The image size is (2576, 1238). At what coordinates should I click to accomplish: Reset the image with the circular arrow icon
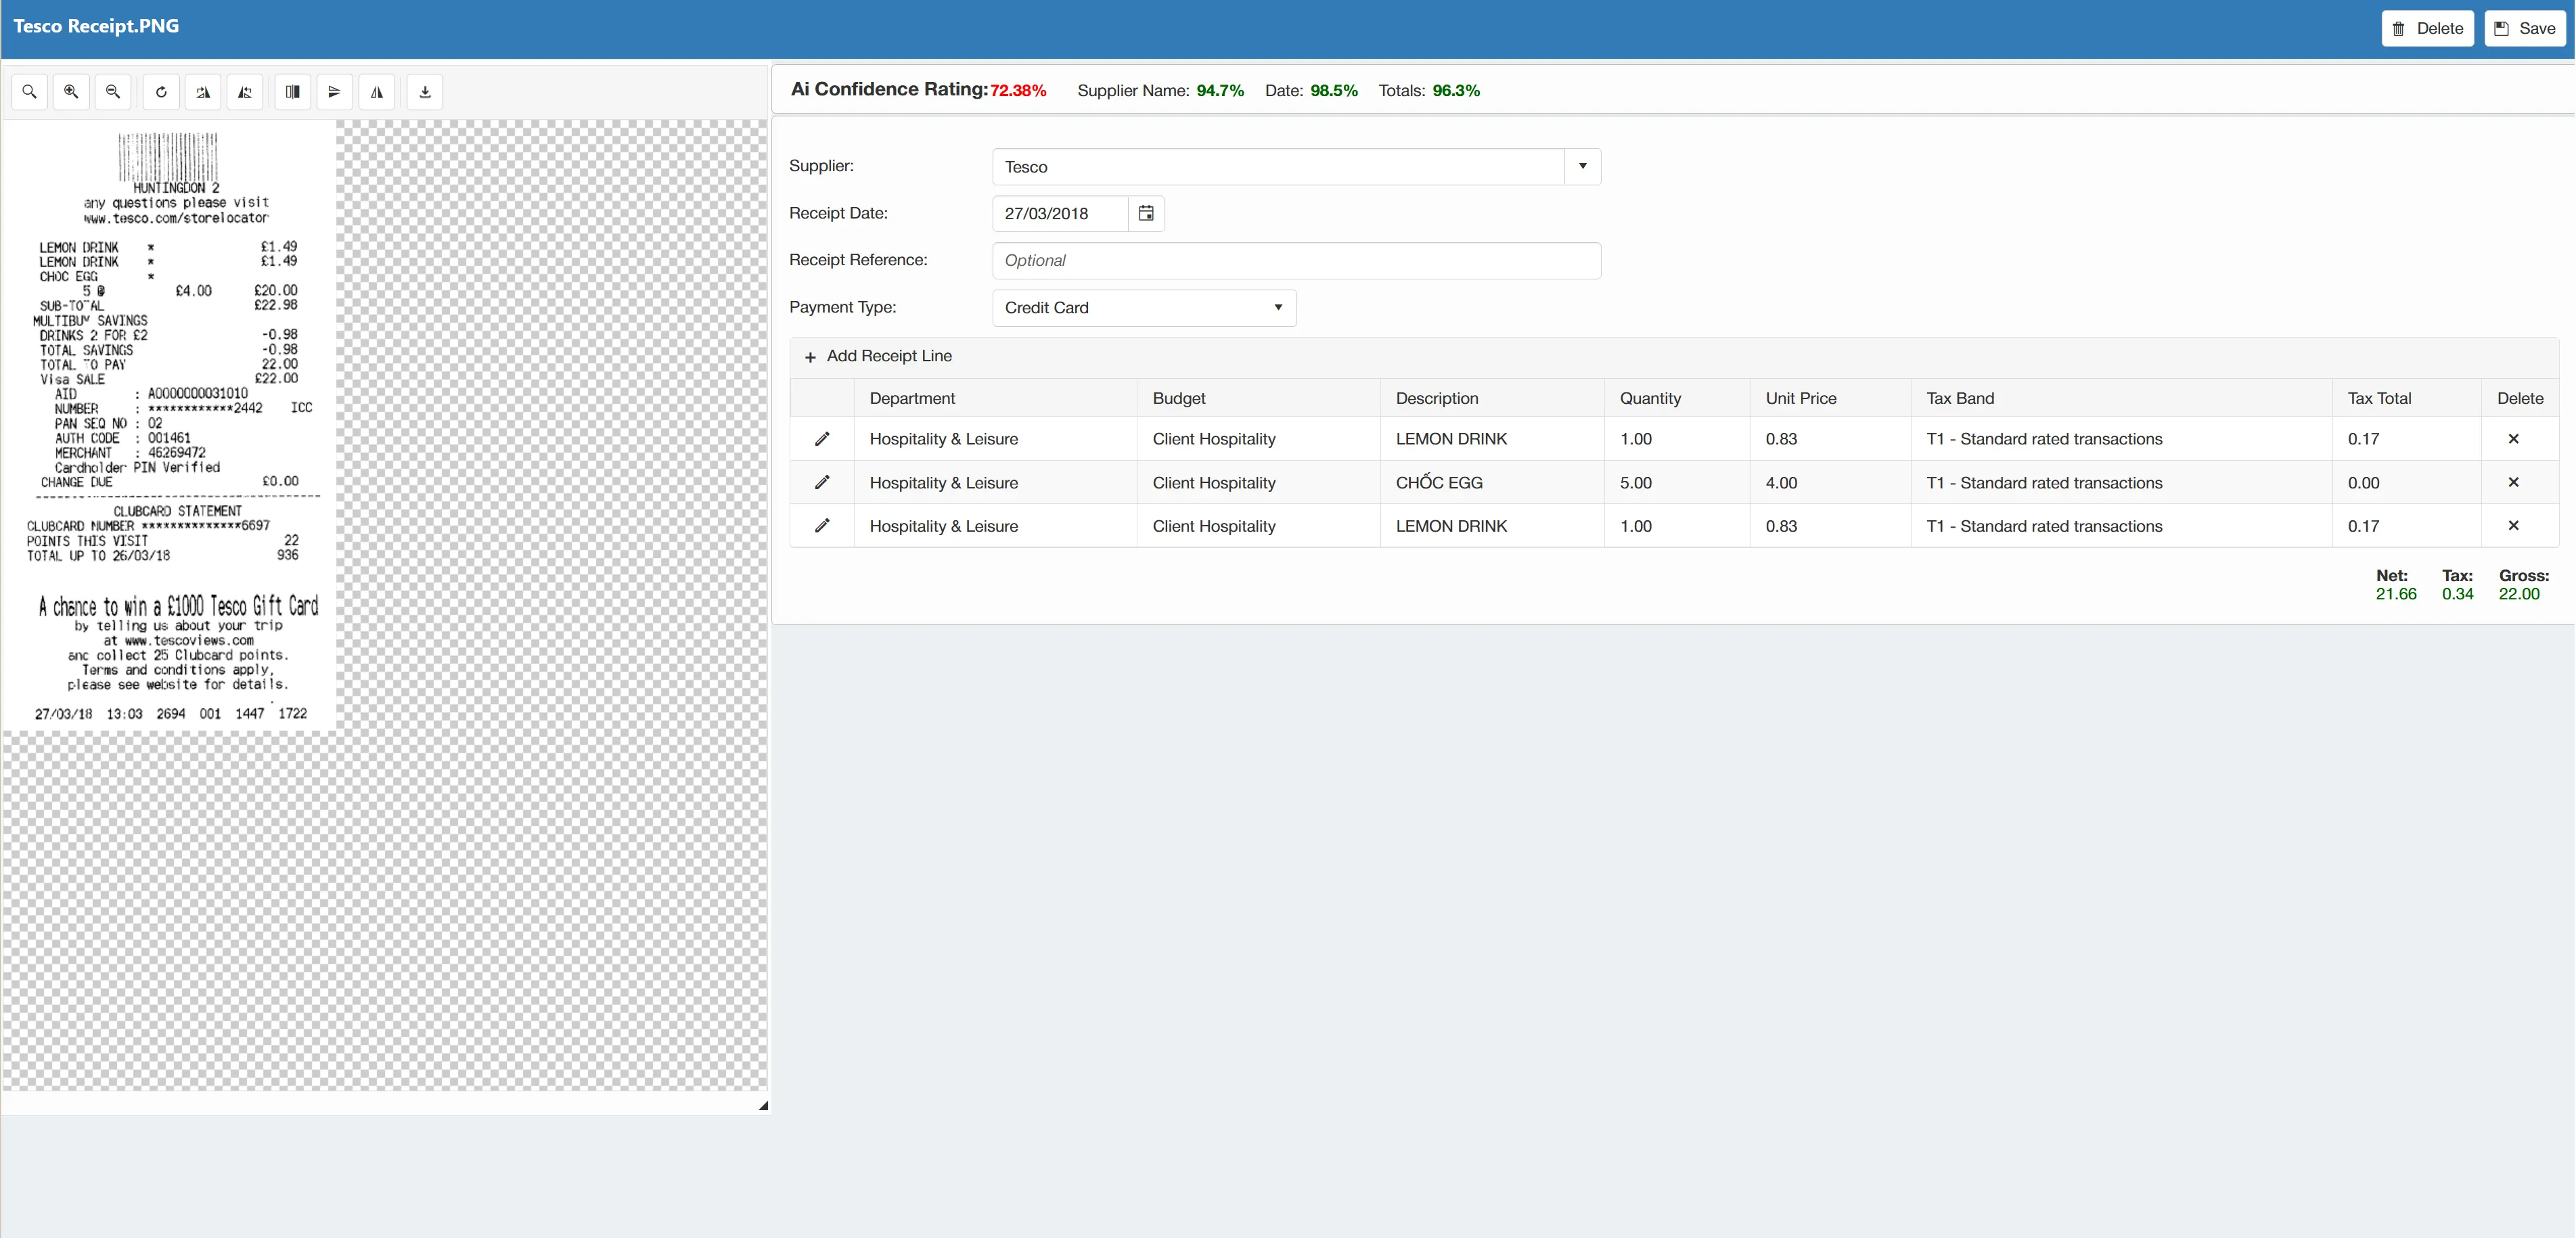[x=161, y=92]
